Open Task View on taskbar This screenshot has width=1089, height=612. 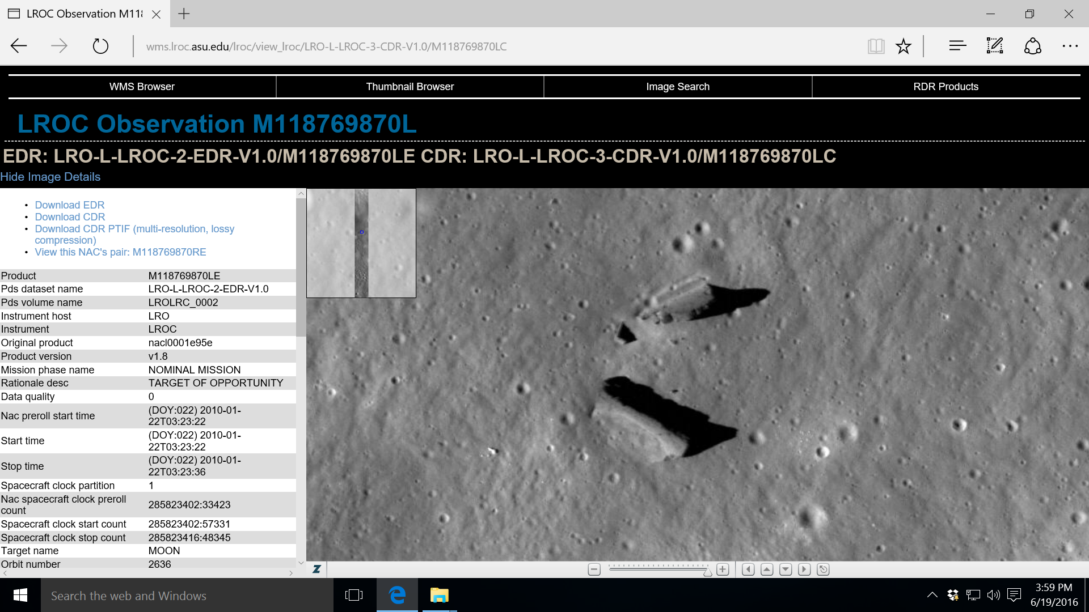click(354, 596)
